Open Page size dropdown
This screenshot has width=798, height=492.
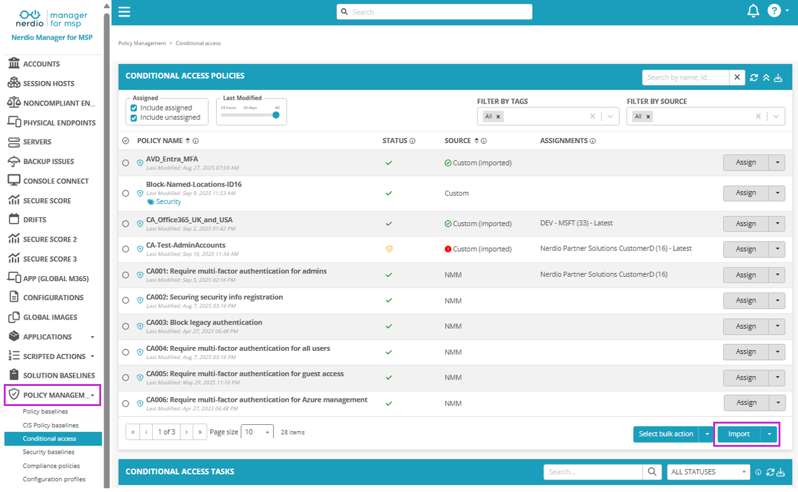[x=258, y=432]
